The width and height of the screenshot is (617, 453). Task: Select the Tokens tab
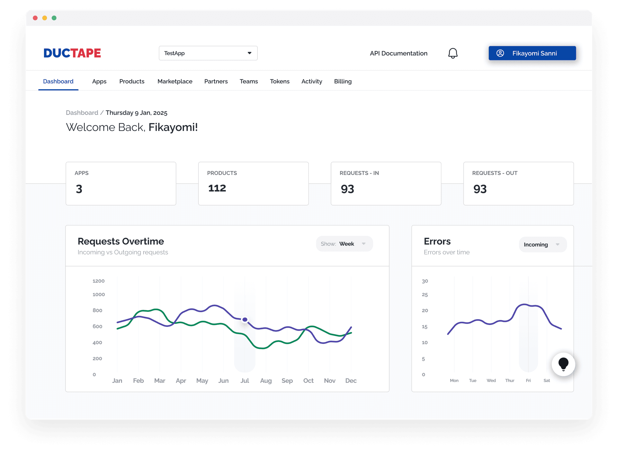[x=280, y=82]
